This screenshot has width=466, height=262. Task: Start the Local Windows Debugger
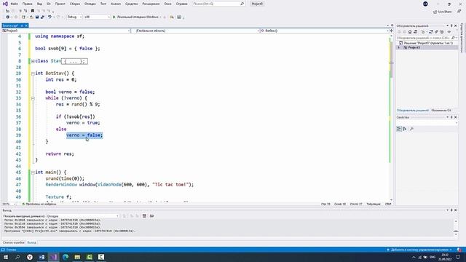pos(136,17)
